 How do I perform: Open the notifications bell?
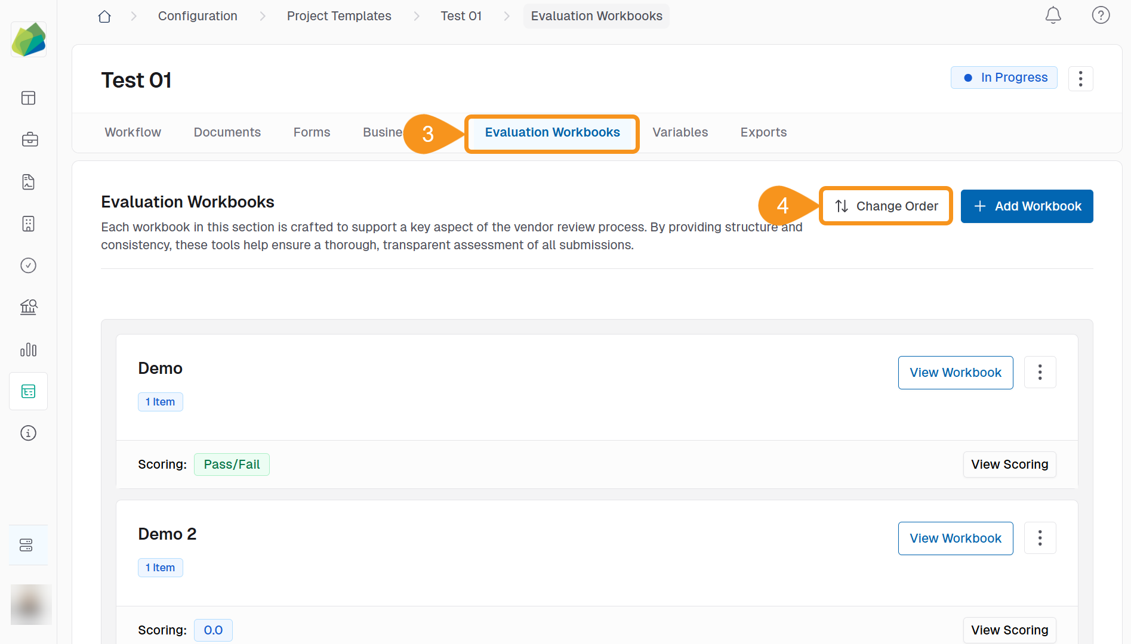[x=1053, y=15]
